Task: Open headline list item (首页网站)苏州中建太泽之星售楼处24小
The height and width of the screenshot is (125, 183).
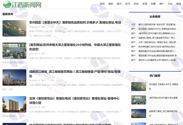Action: (x=158, y=34)
